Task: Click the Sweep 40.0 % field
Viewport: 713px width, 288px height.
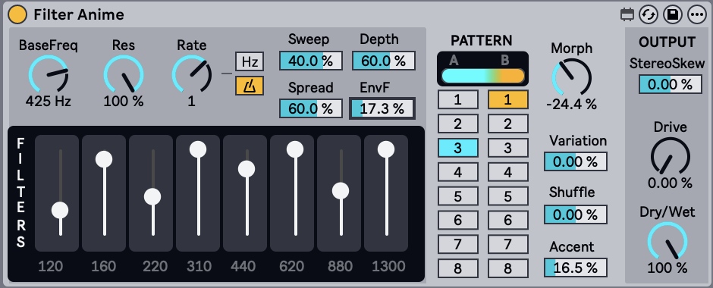Action: (x=310, y=61)
